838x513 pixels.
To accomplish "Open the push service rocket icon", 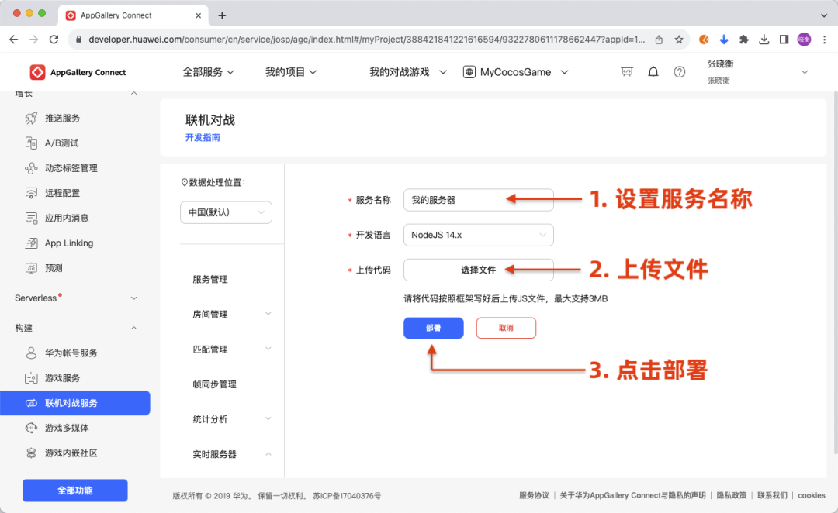I will tap(31, 118).
